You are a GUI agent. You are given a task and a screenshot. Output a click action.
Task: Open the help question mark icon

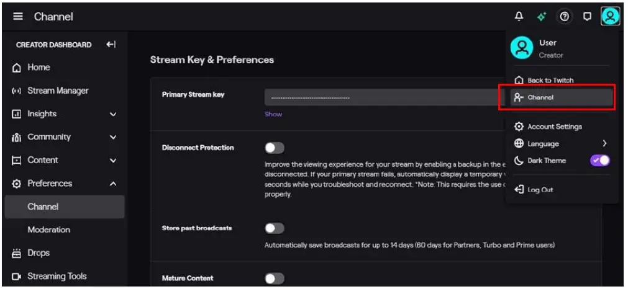pos(564,17)
